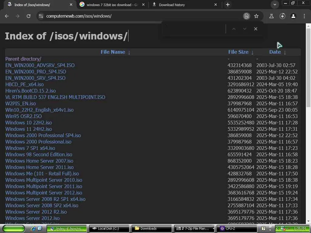
Task: Click Windows Server 2012 R2.iso
Action: tap(36, 212)
